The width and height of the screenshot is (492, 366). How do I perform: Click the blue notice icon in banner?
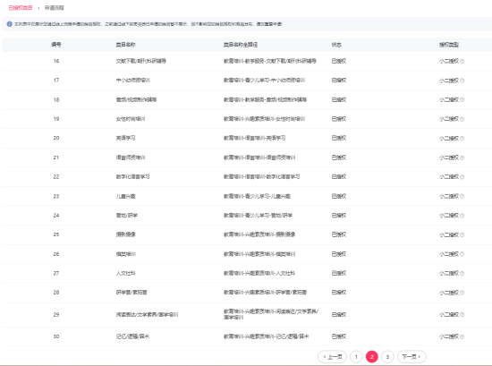(x=10, y=24)
